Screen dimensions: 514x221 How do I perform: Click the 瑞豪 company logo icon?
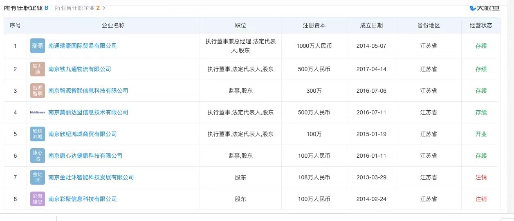38,46
